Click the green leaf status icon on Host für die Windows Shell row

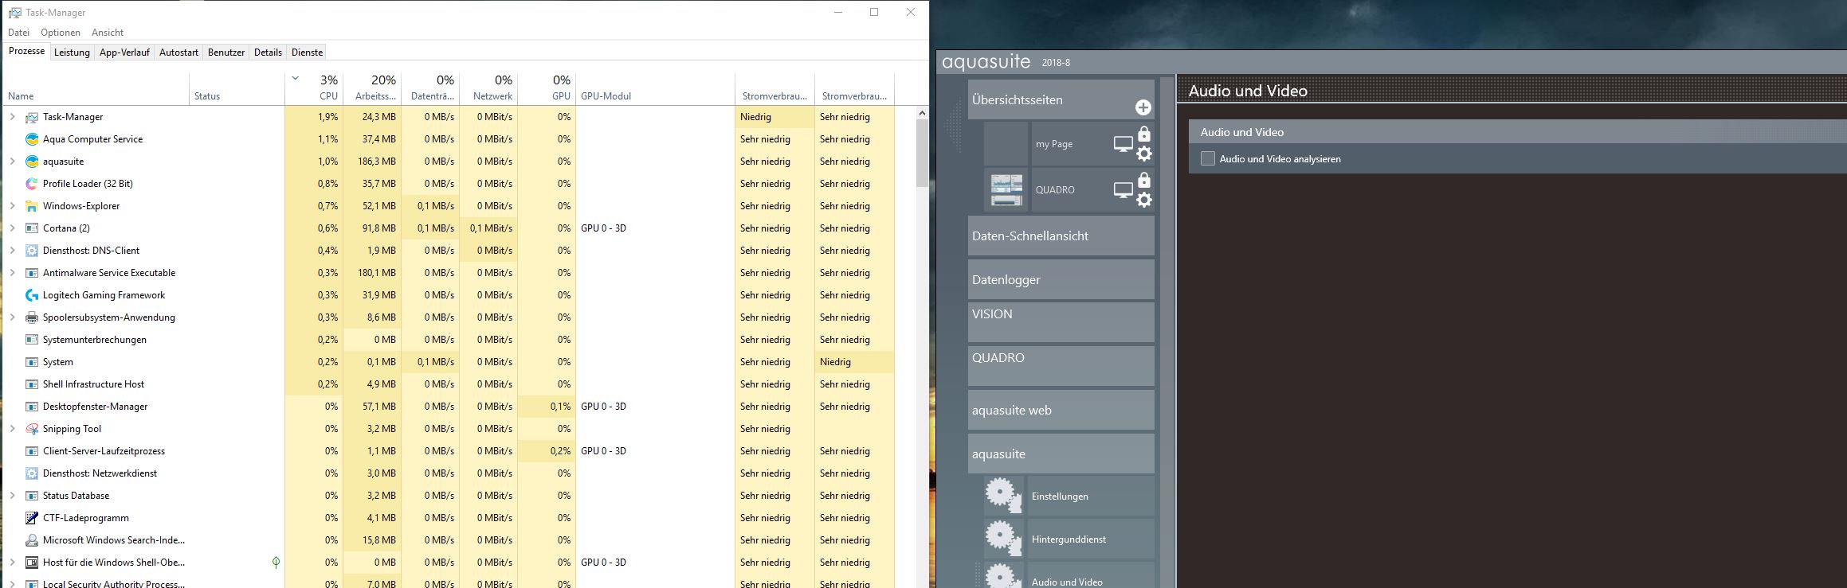(276, 563)
